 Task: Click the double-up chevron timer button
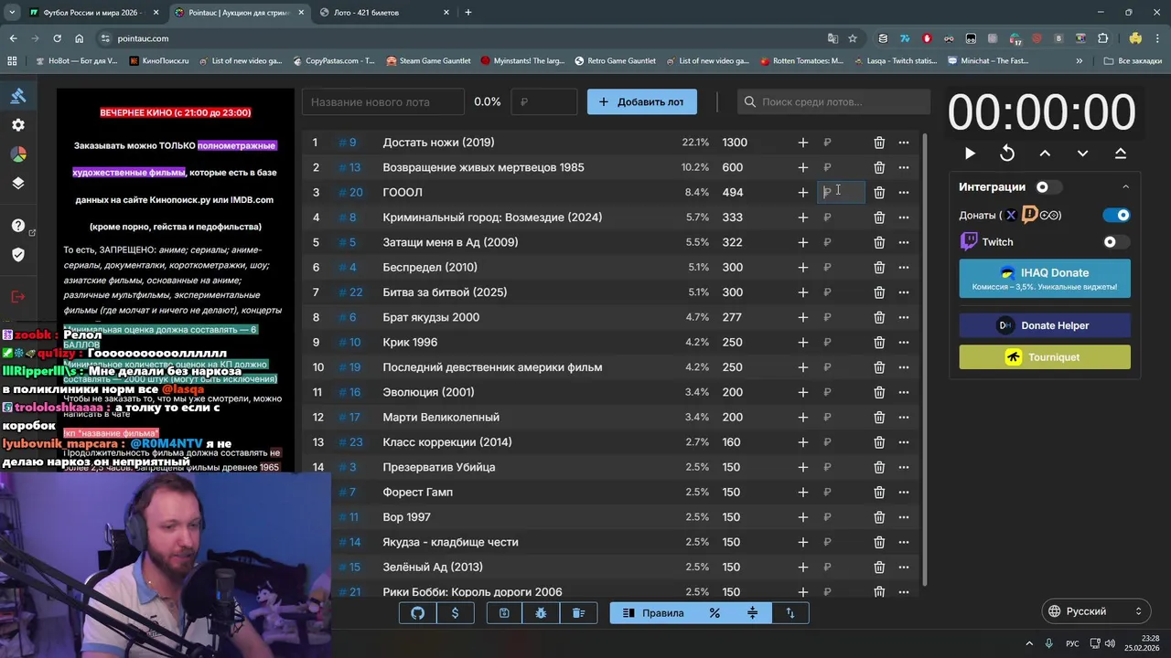(1121, 154)
